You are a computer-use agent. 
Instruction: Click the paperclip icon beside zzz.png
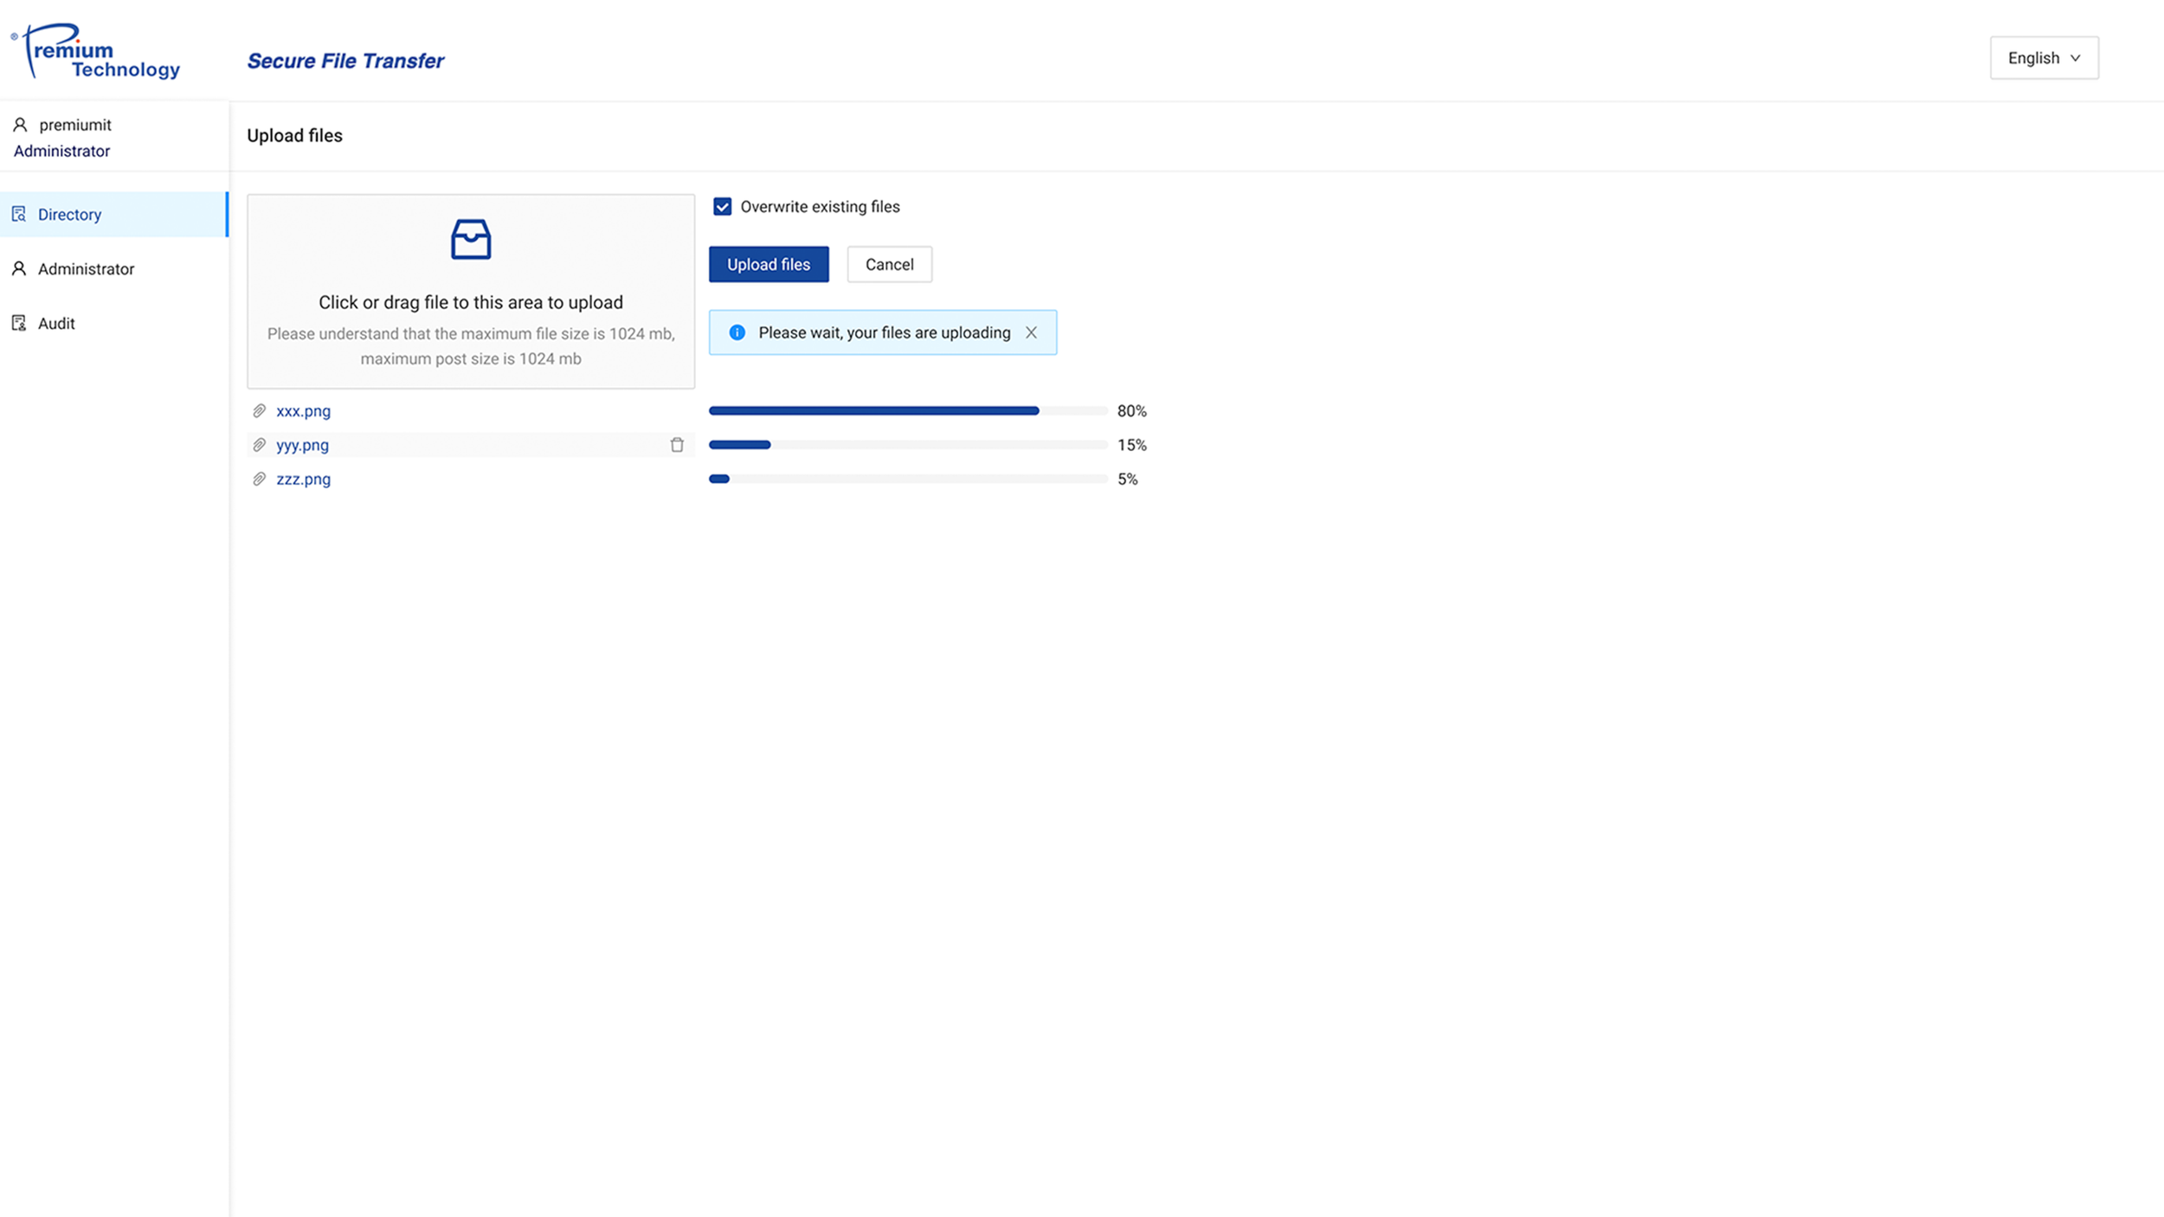click(259, 479)
